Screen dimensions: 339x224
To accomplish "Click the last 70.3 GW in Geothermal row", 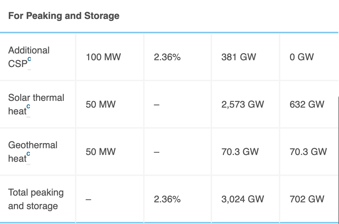I will click(308, 152).
